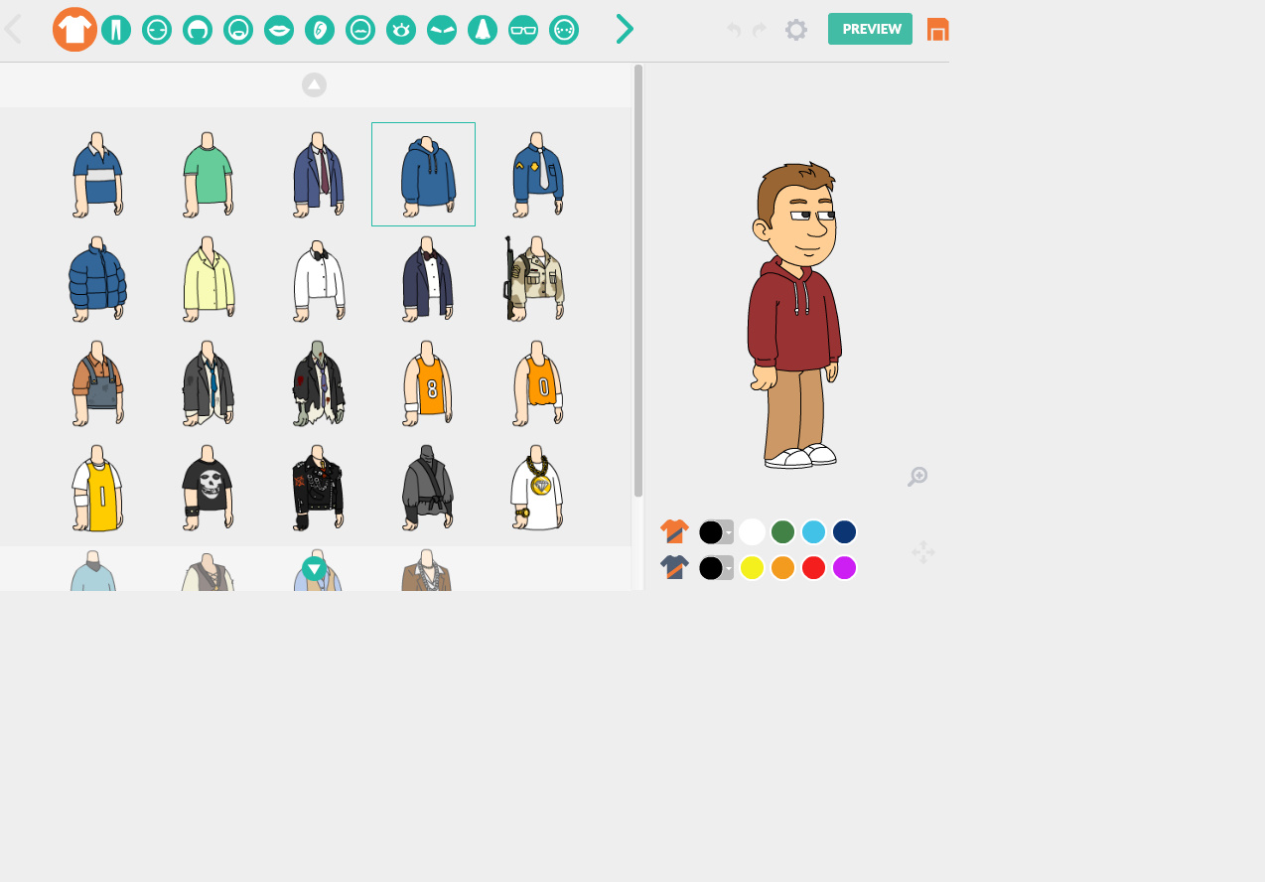The height and width of the screenshot is (882, 1265).
Task: Open the settings gear
Action: click(x=795, y=29)
